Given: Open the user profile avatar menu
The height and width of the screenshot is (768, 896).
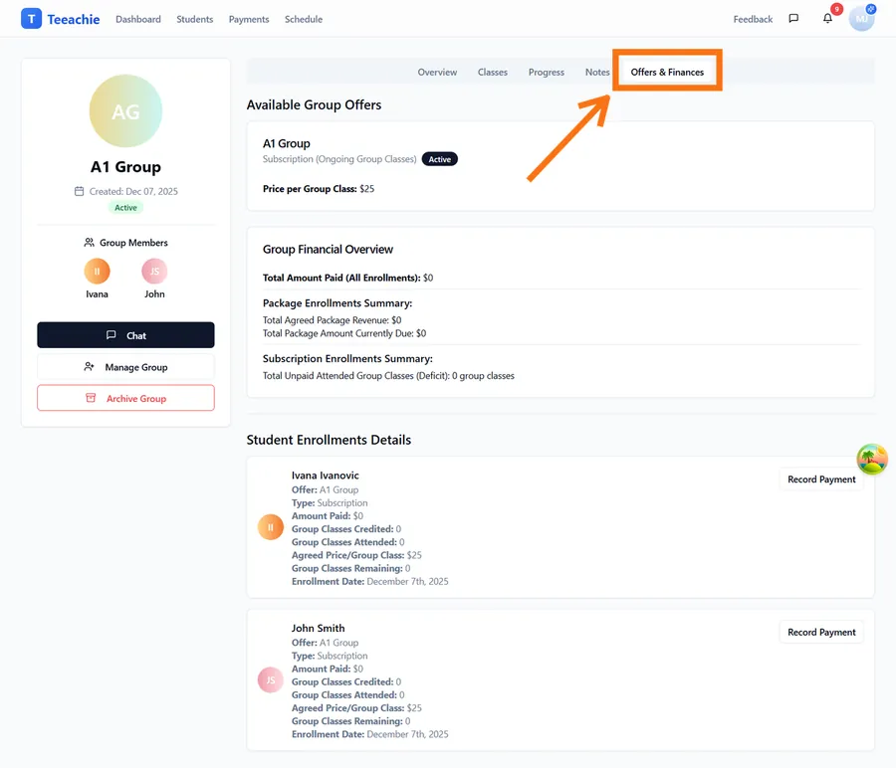Looking at the screenshot, I should [861, 19].
